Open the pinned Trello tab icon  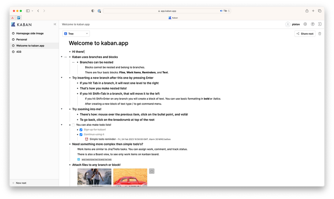pos(19,18)
